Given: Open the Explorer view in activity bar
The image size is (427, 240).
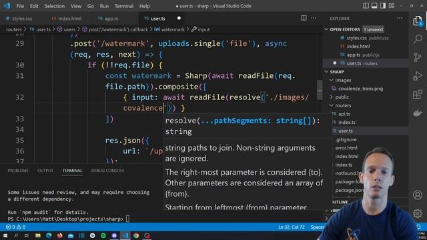Looking at the screenshot, I should pos(418,21).
